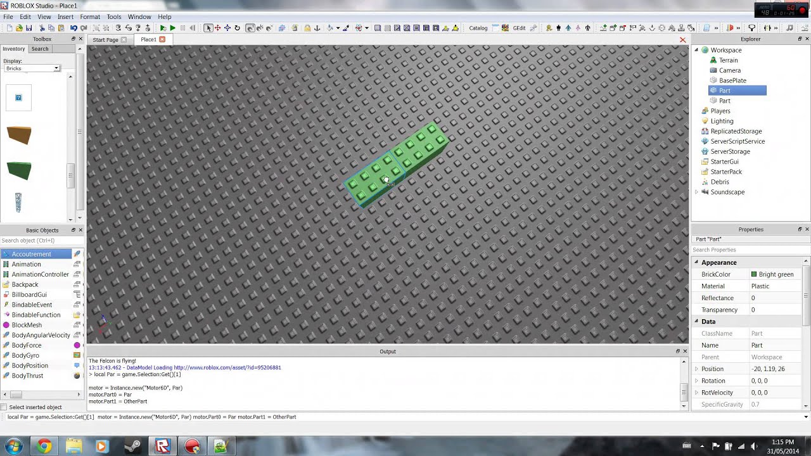Open the View menu
This screenshot has height=456, width=811.
click(x=44, y=16)
